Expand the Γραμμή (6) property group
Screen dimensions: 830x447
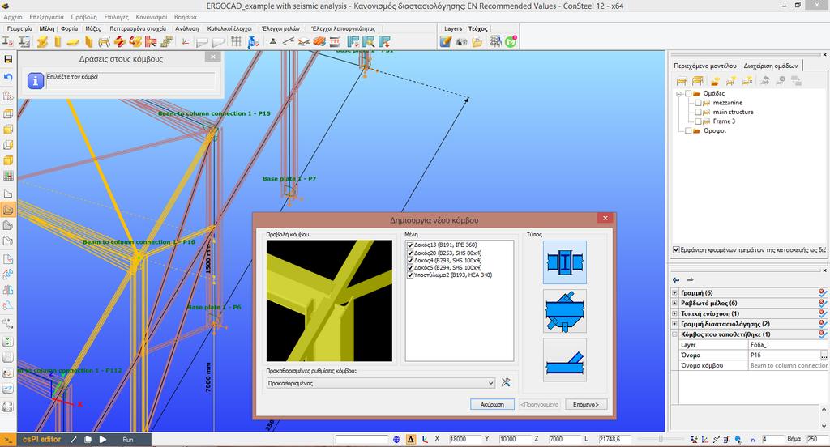point(674,292)
